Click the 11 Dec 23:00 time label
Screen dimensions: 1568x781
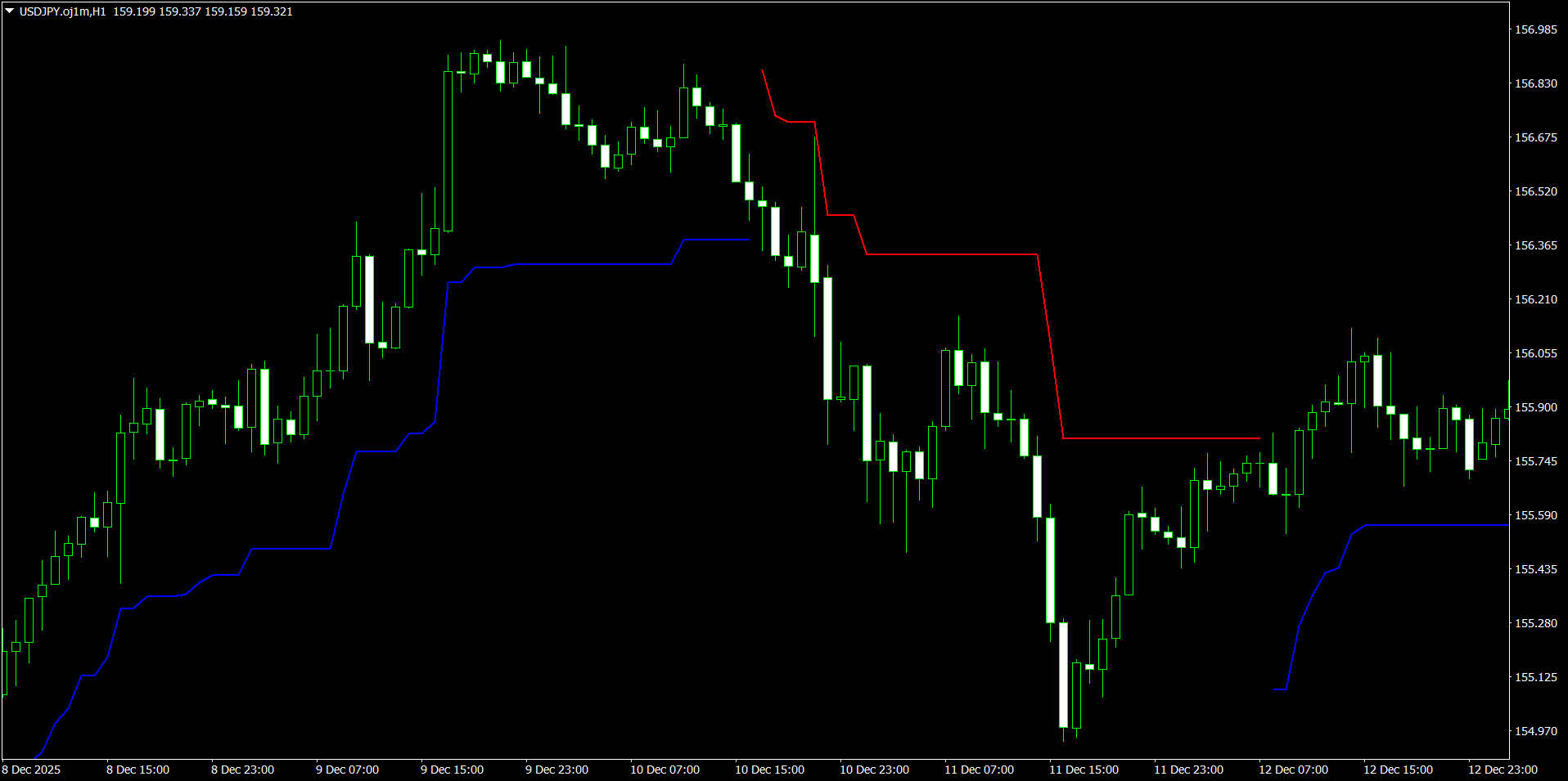[x=1188, y=770]
